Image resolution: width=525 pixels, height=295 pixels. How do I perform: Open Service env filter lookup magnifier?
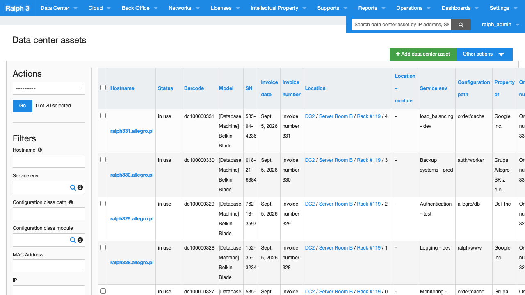tap(73, 187)
